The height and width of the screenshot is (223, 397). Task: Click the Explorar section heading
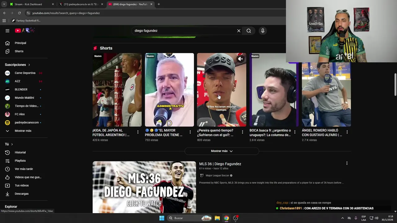click(11, 207)
